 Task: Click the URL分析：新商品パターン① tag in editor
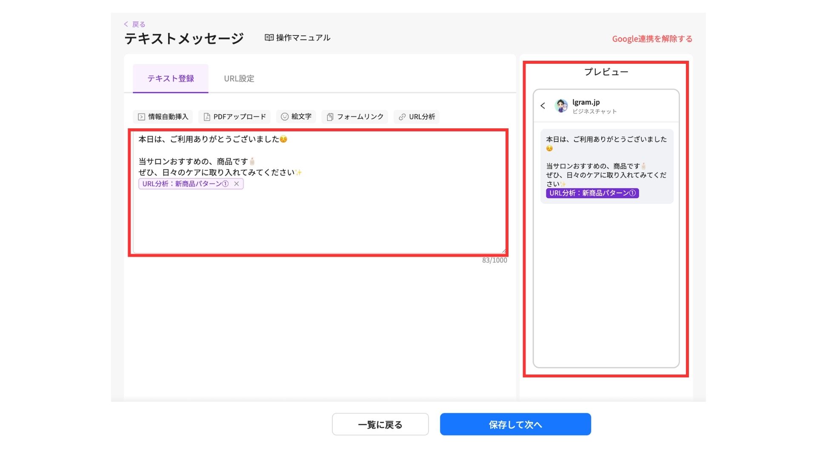pos(185,184)
